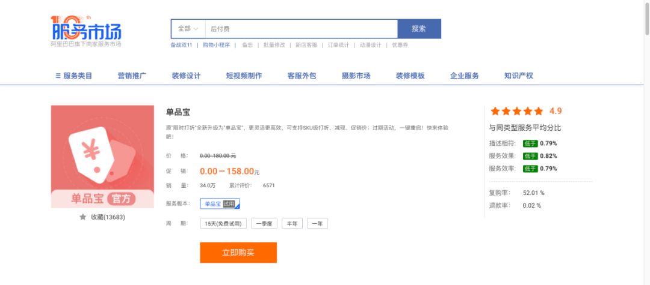Viewport: 650px width, 285px height.
Task: Go to the 装修模板 navigation tab
Action: (410, 76)
